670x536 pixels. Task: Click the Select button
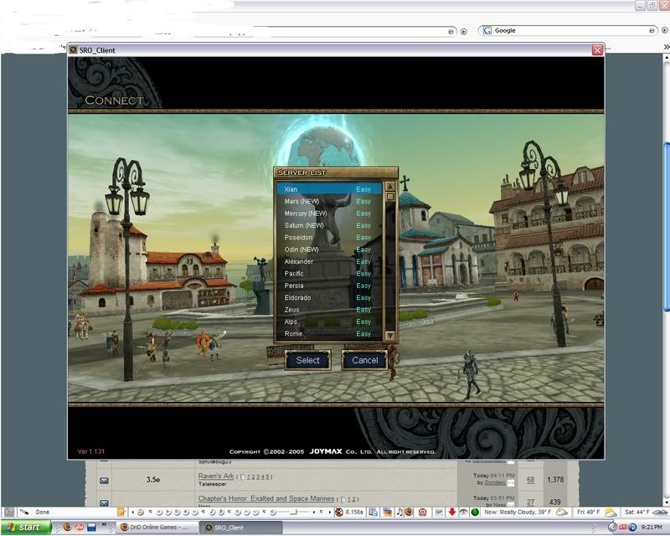(x=307, y=360)
